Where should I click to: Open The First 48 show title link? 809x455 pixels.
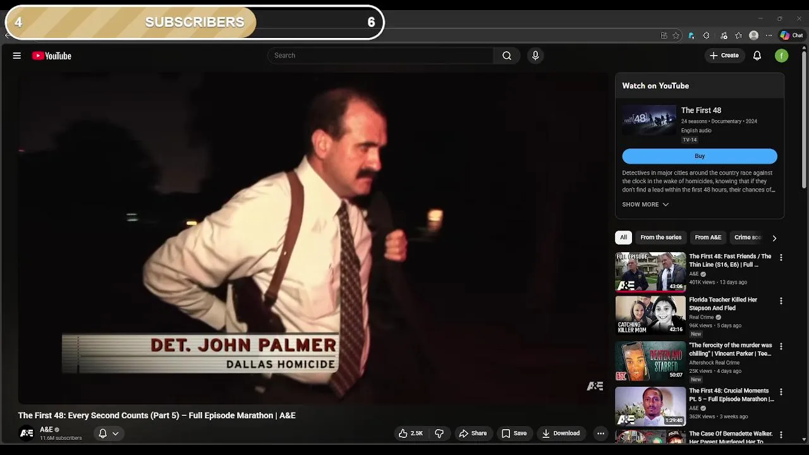point(701,111)
